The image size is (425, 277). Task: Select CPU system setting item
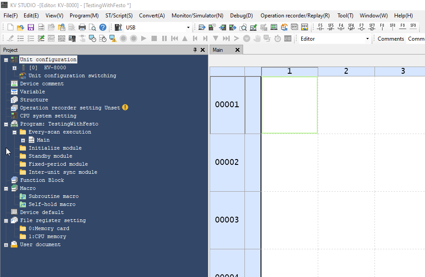coord(48,116)
